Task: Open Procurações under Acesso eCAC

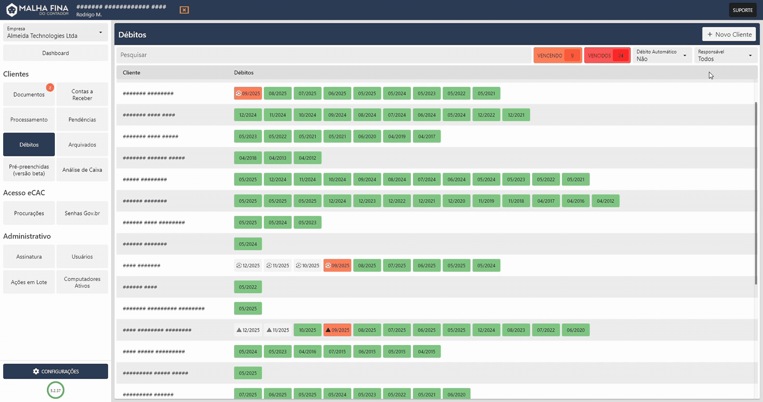Action: (x=29, y=213)
